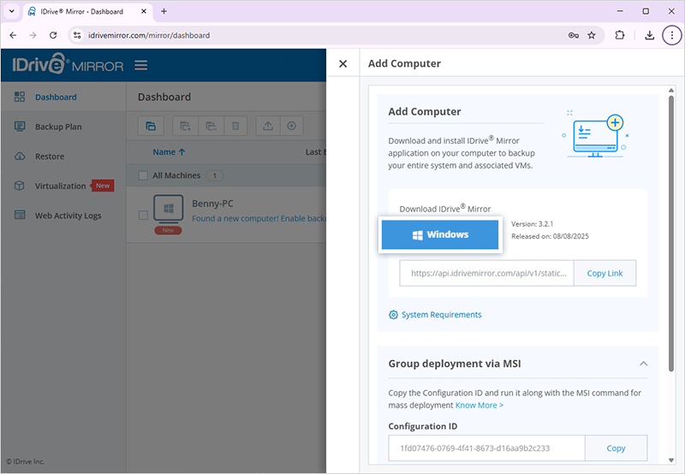The image size is (685, 474).
Task: Open the tab search dropdown
Action: tap(12, 11)
